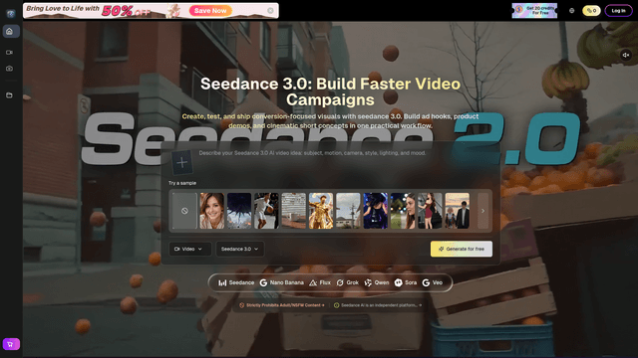
Task: Select Veo in the model bar
Action: [433, 282]
